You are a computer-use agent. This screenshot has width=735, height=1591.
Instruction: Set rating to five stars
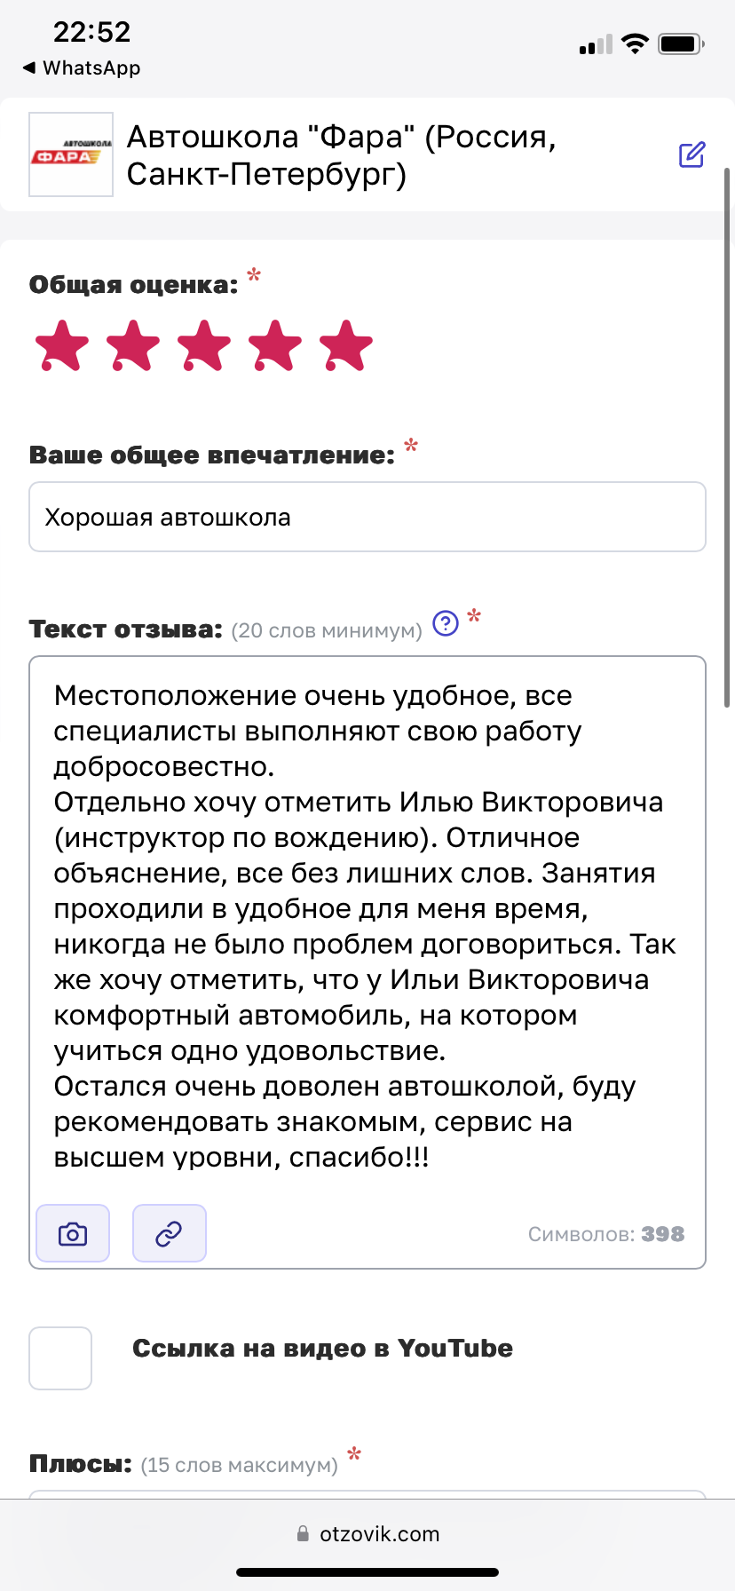coord(346,345)
